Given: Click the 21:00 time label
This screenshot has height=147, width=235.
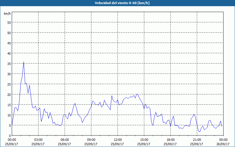Looking at the screenshot, I should 197,140.
